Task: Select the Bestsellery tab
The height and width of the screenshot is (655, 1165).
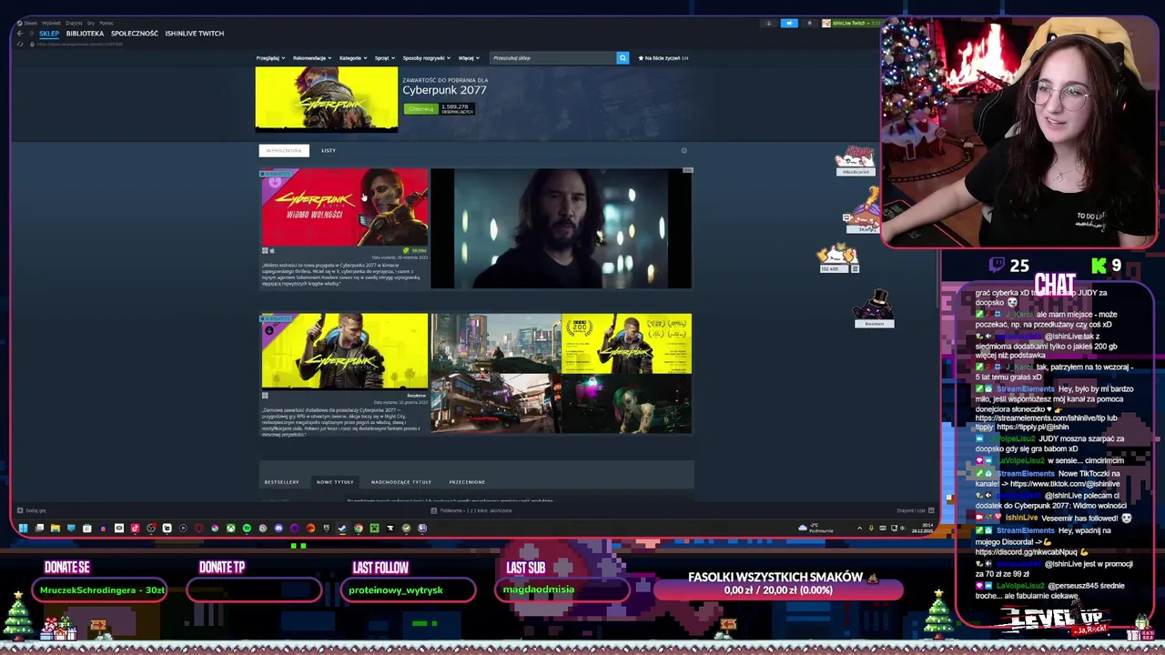Action: tap(281, 482)
